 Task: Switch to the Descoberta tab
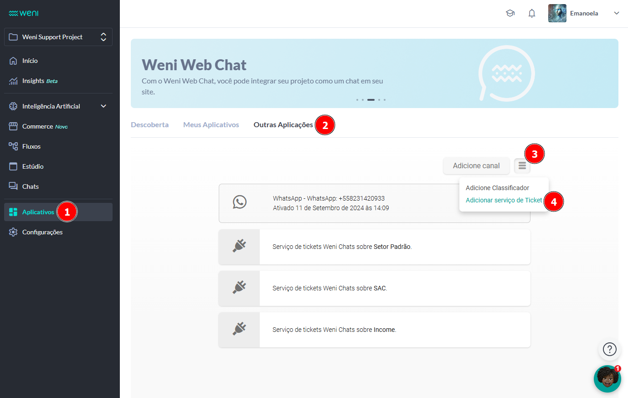(x=150, y=124)
